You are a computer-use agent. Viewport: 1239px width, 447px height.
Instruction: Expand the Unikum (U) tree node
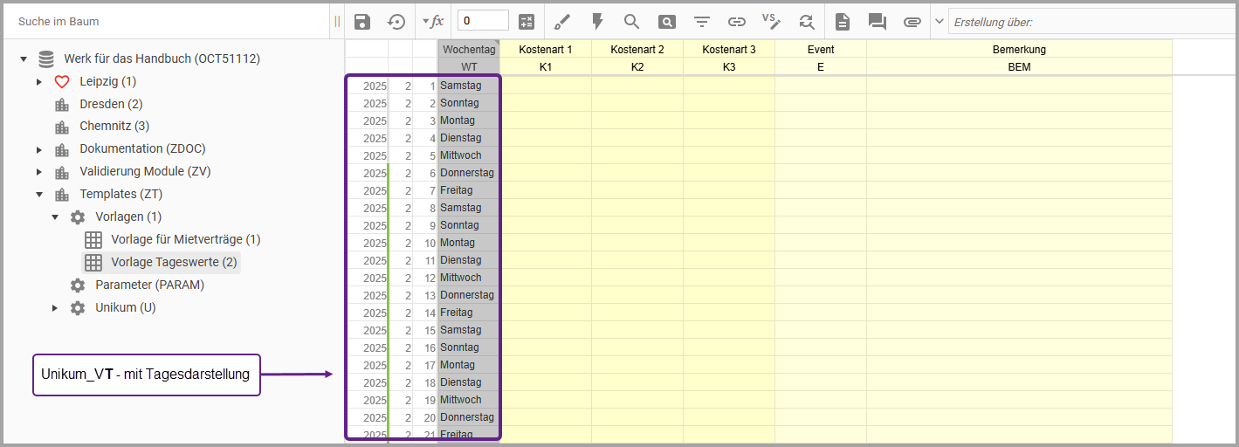(55, 308)
